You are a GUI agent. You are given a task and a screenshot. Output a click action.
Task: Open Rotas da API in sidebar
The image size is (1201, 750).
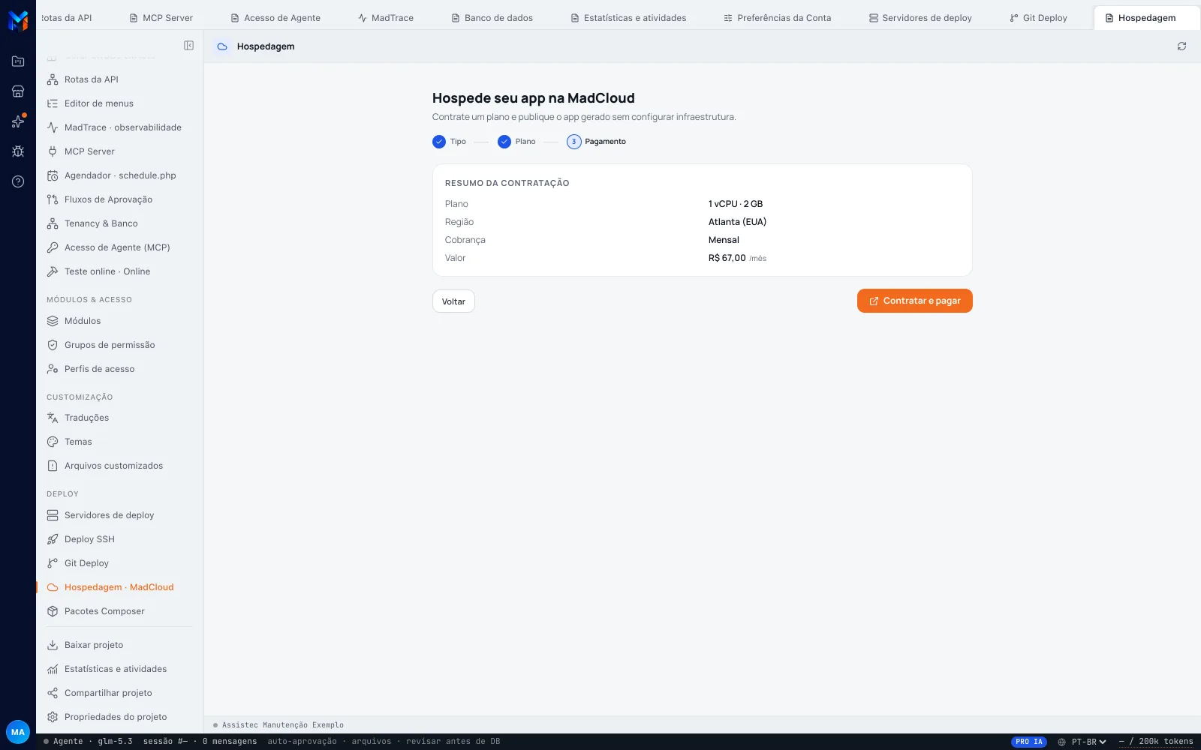120,79
